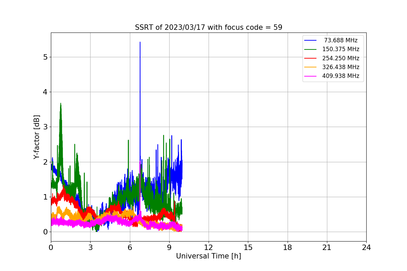Click the top of the tall blue spike

tap(140, 42)
